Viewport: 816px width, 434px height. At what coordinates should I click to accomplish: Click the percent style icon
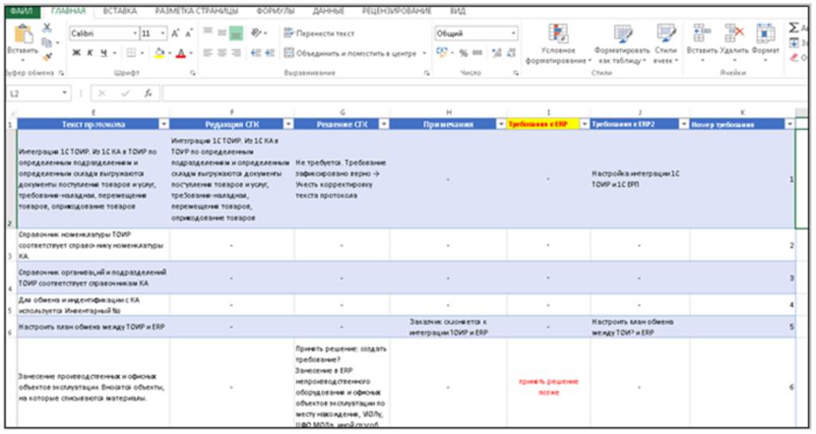[x=464, y=53]
